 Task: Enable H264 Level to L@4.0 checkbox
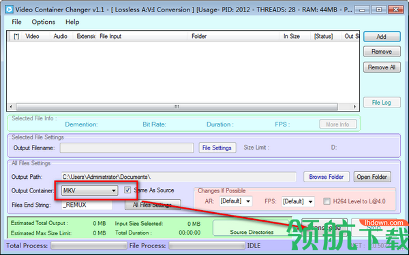[327, 201]
